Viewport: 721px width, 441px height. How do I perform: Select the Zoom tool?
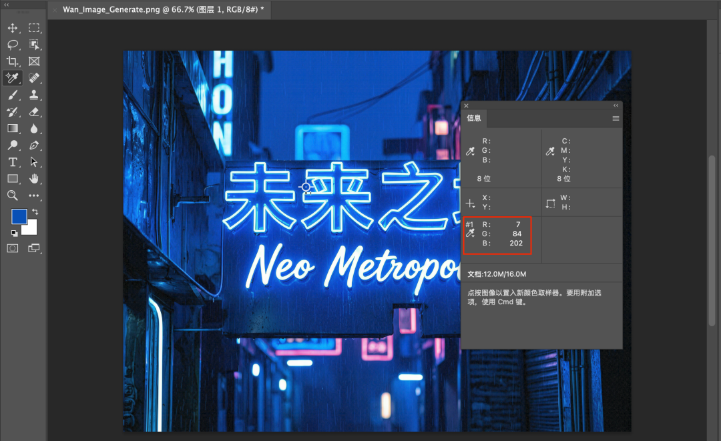coord(11,195)
